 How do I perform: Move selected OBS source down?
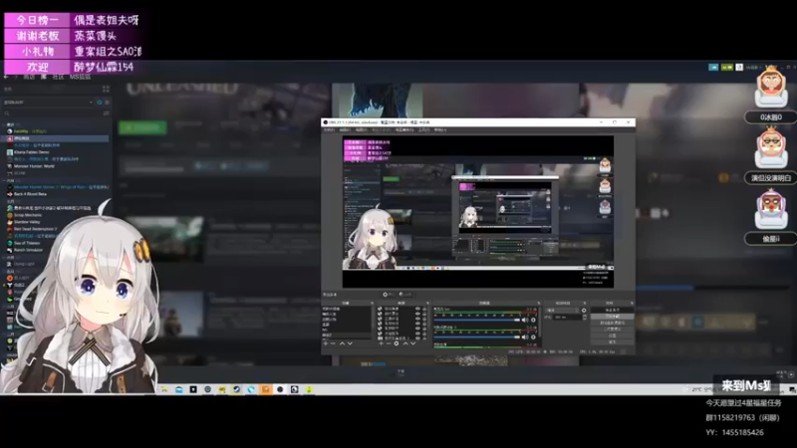pyautogui.click(x=412, y=343)
